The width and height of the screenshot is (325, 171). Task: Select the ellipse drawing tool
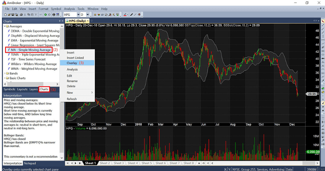[323, 55]
